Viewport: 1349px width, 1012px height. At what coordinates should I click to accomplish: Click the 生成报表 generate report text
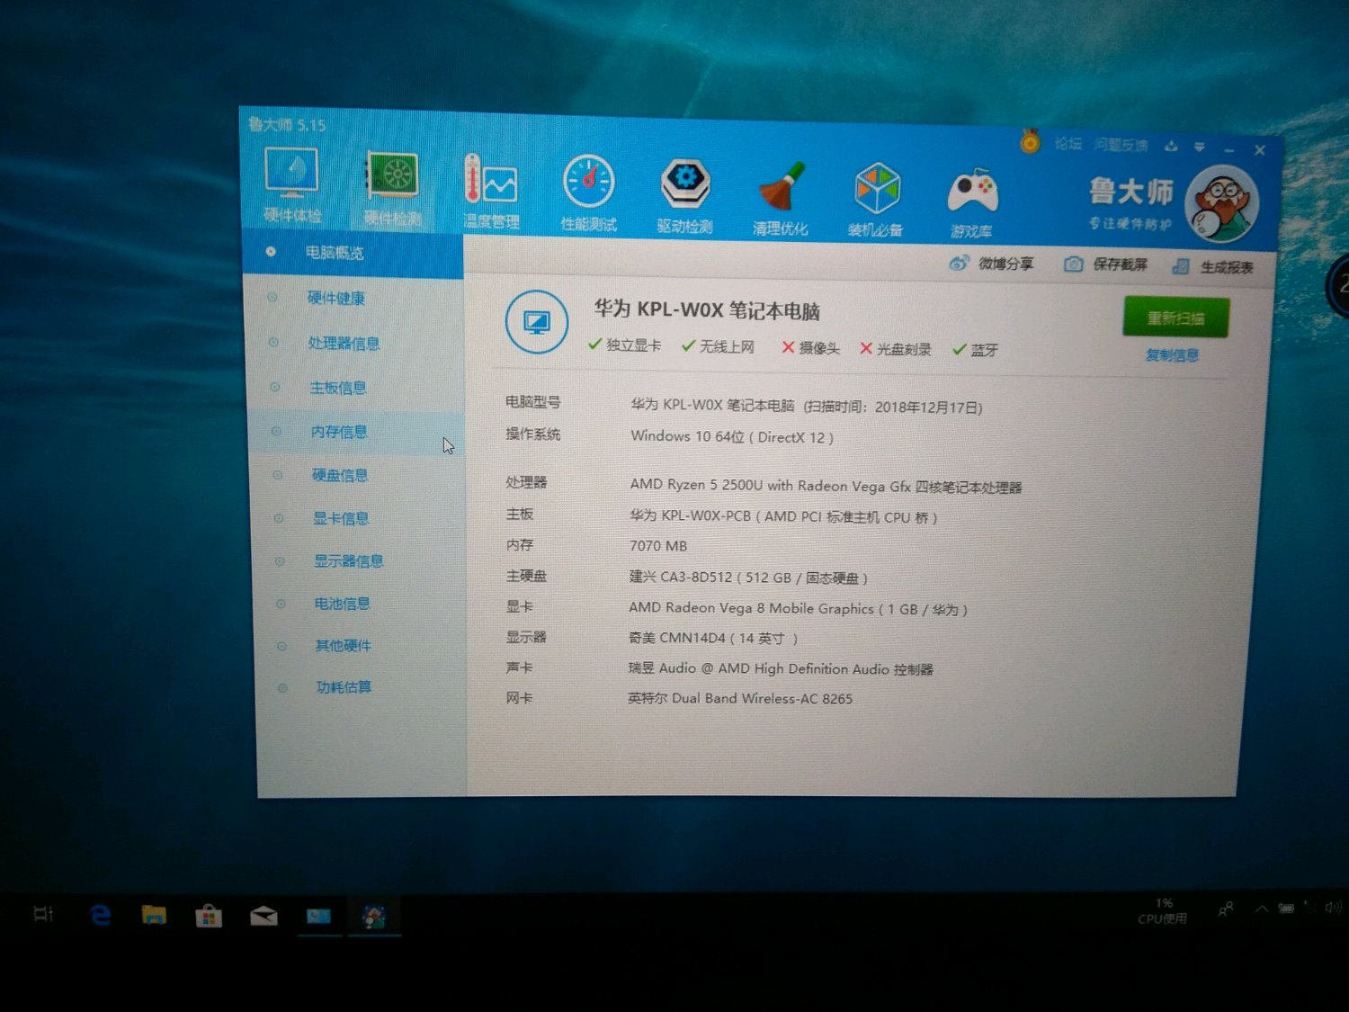click(x=1227, y=267)
